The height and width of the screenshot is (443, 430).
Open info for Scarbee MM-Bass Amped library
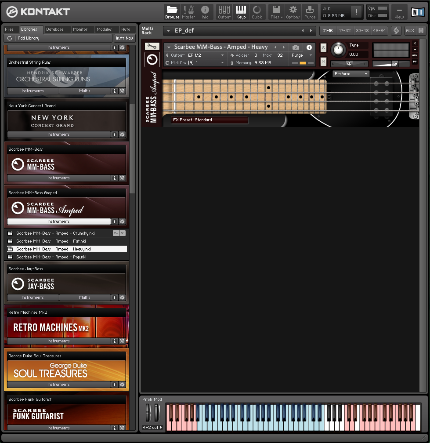[114, 221]
